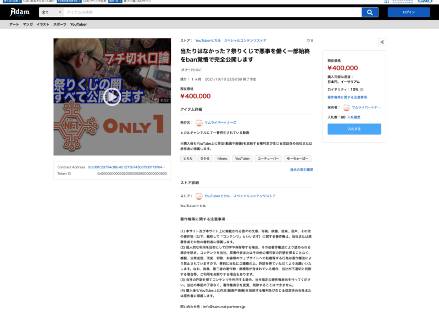Click the アイテムの検索 search input field

coord(212,12)
